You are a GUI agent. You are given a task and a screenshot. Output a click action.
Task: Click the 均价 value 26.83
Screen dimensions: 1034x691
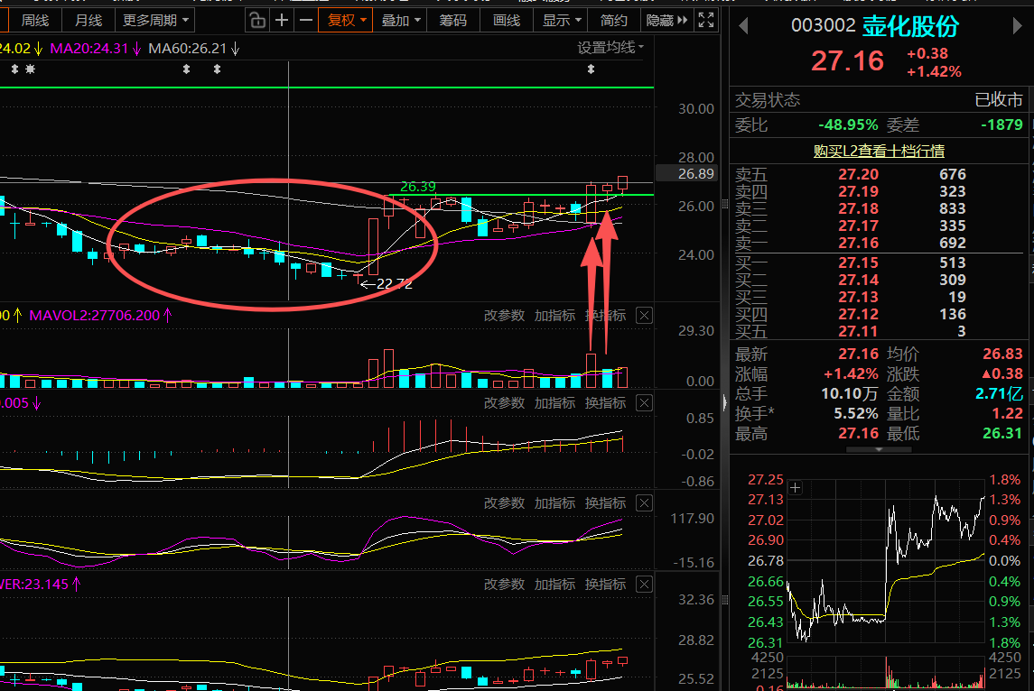pos(1003,355)
